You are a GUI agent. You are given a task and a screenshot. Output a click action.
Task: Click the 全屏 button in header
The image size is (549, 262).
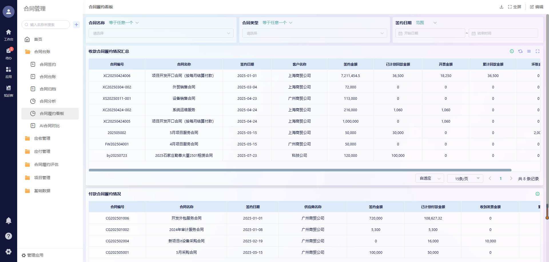click(515, 7)
